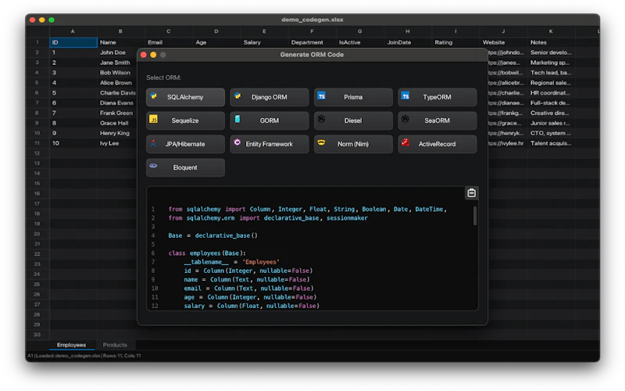Click the __tablename__ code line
The image size is (625, 391).
231,262
